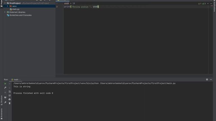Go to previous highlighted problem arrow
216x121 pixels.
[208, 4]
